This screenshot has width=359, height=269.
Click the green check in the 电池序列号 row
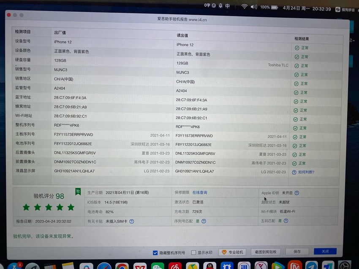(295, 146)
